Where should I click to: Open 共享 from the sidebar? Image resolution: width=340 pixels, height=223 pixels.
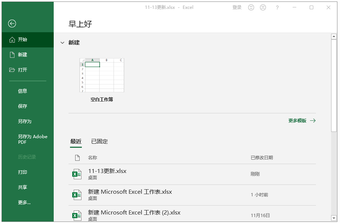23,187
